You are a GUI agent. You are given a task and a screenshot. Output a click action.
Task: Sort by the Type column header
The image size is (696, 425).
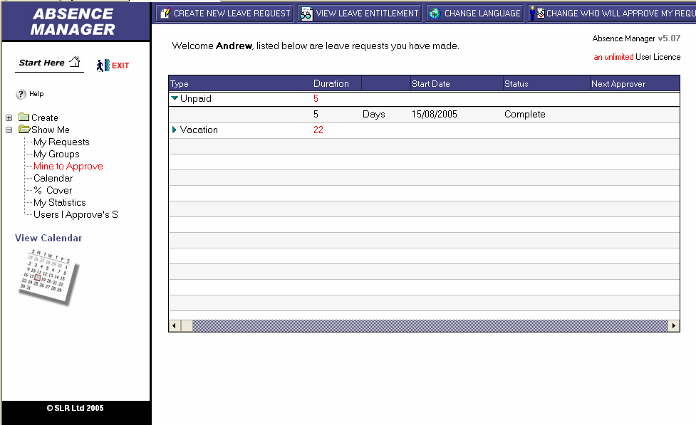180,84
